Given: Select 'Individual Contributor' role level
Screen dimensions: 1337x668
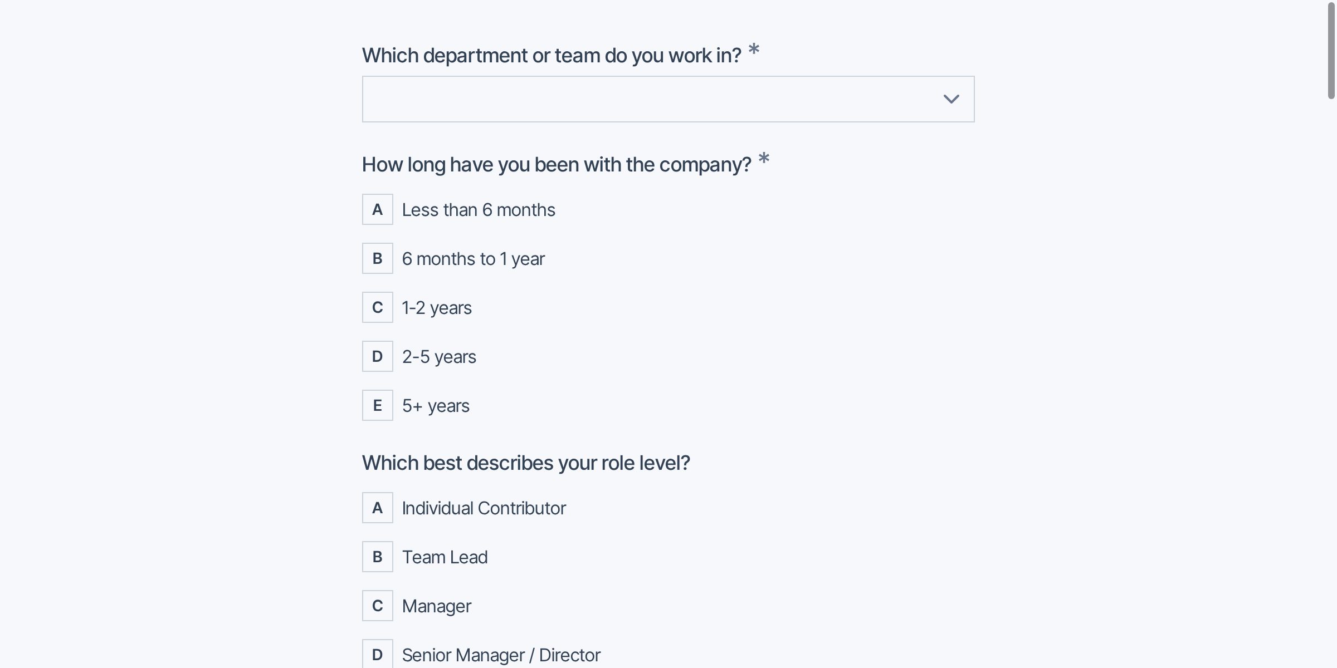Looking at the screenshot, I should (x=483, y=508).
